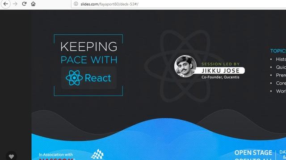Click the 'JIKKU JOSE' name badge

coord(220,71)
